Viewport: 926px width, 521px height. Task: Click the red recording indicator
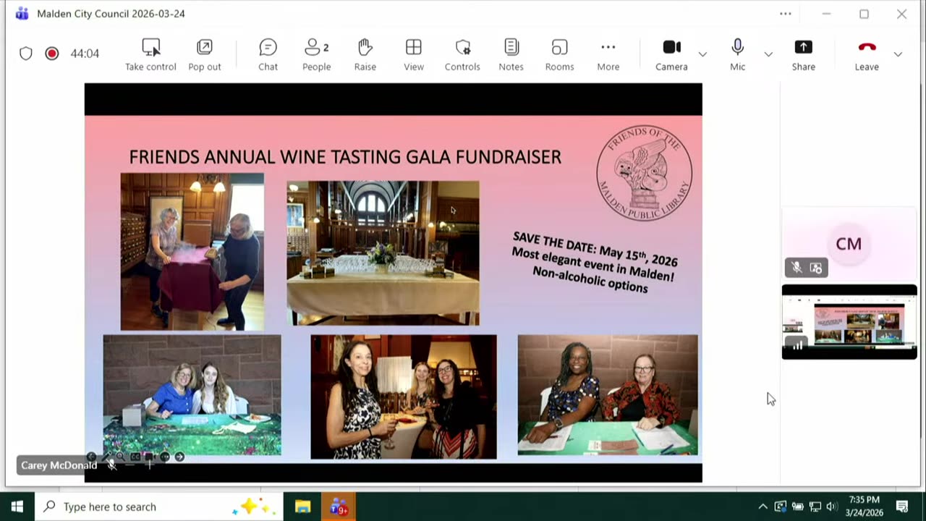[51, 54]
